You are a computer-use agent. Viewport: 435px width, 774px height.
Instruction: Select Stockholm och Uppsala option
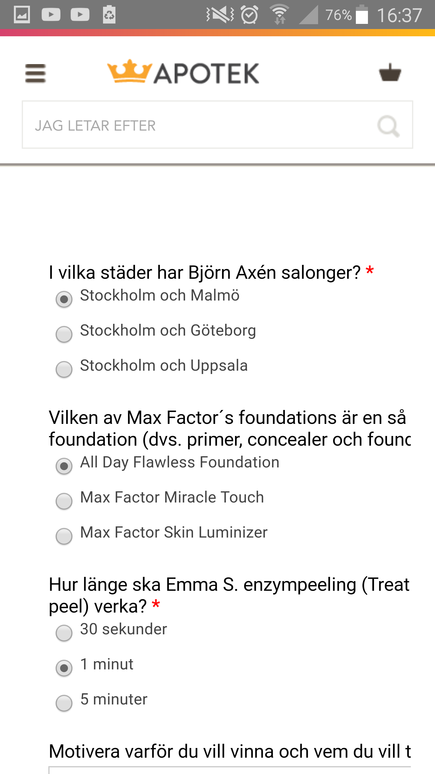click(x=64, y=369)
